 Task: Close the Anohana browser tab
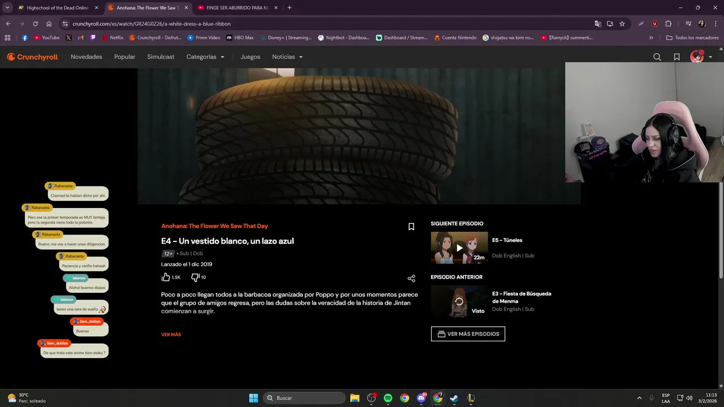pos(186,8)
